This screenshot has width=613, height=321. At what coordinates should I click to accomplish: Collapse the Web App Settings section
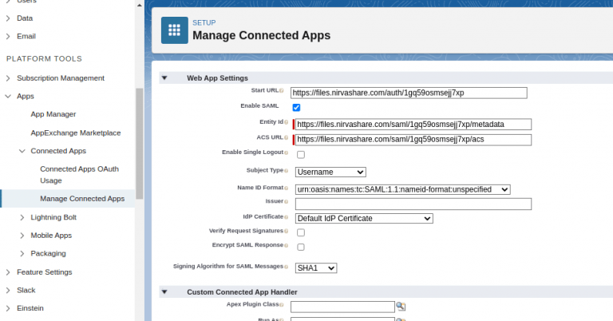pos(164,77)
